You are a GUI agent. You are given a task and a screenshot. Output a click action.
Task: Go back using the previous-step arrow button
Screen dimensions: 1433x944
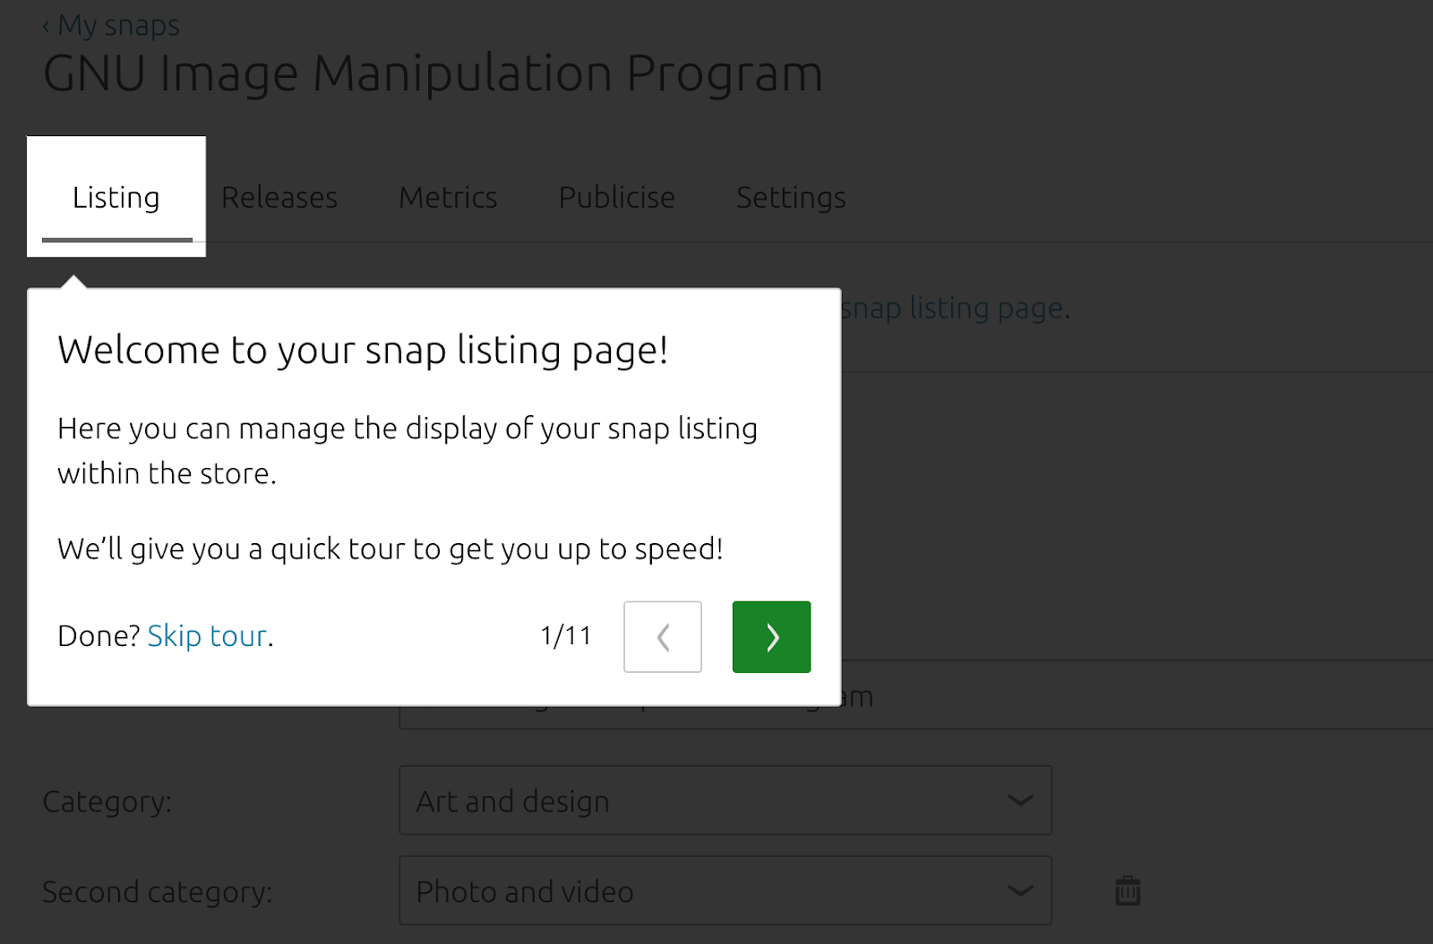click(663, 637)
